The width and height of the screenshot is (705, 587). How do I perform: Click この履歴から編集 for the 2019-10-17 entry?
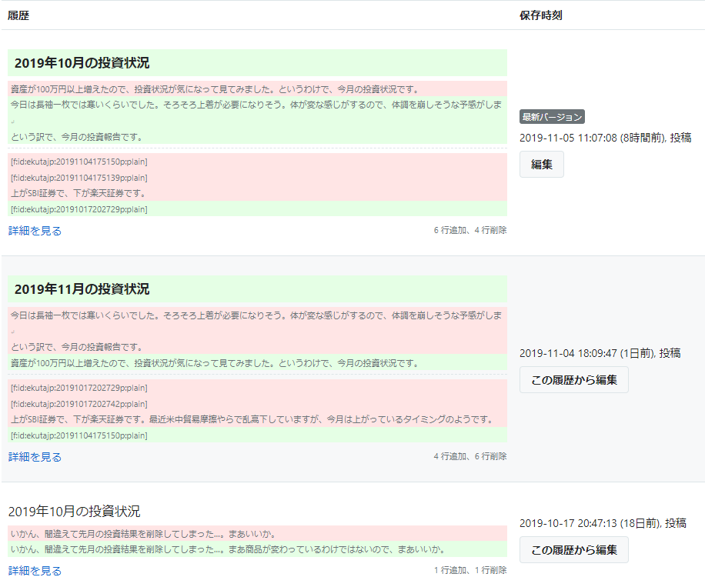pos(573,550)
